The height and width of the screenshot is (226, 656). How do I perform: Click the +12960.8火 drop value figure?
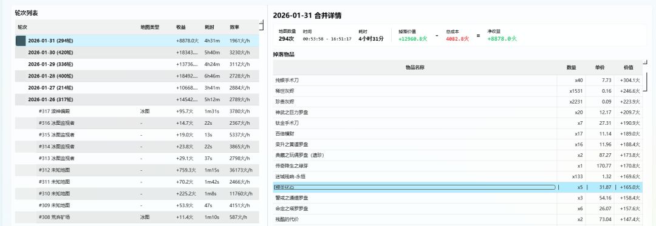412,39
